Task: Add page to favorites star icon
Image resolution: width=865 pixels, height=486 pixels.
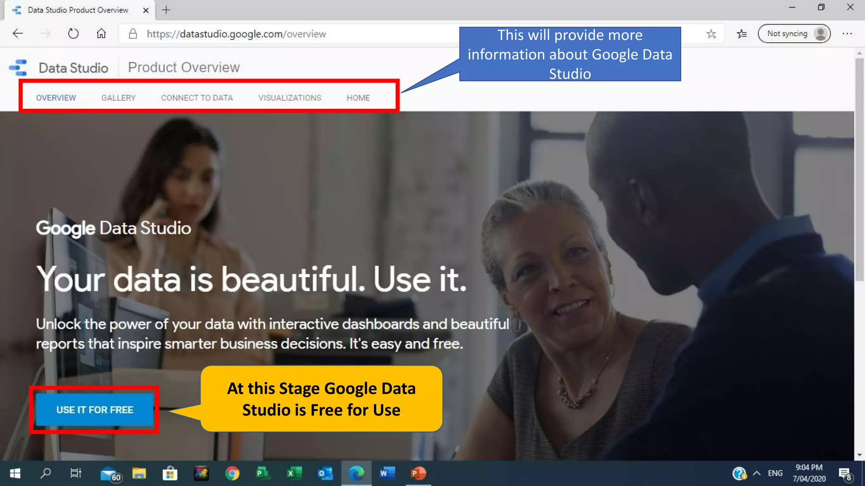Action: tap(711, 34)
